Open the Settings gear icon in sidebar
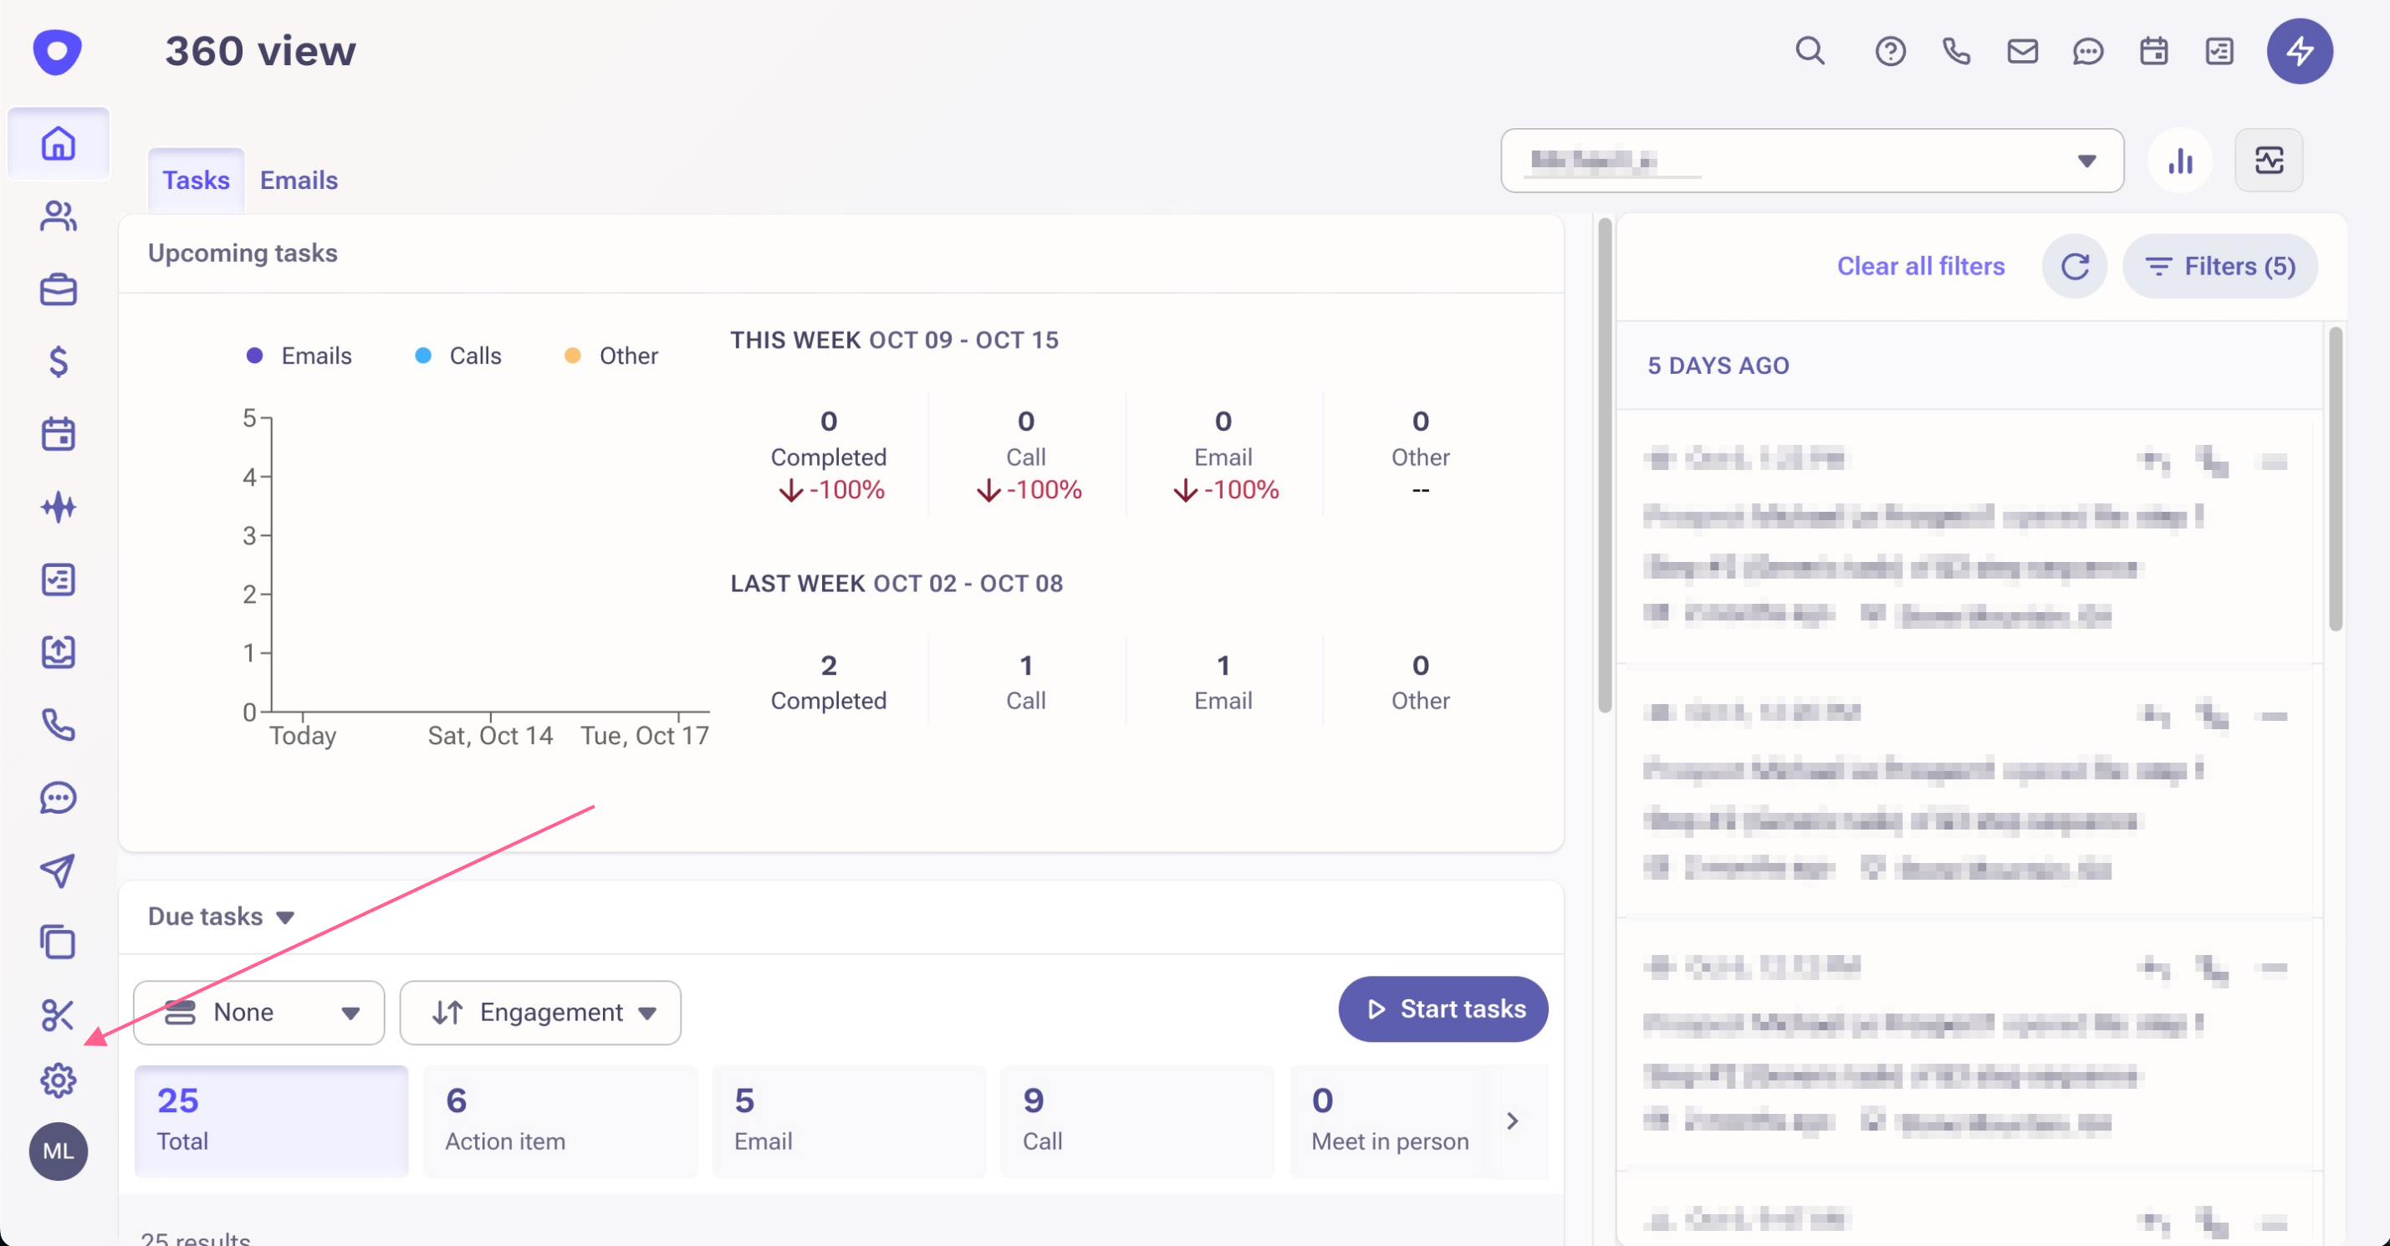This screenshot has height=1246, width=2390. coord(58,1080)
